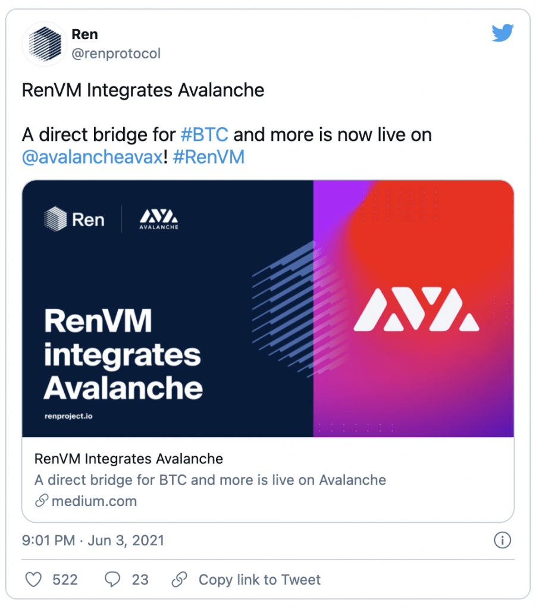
Task: Like the tweet with heart icon
Action: pos(33,579)
